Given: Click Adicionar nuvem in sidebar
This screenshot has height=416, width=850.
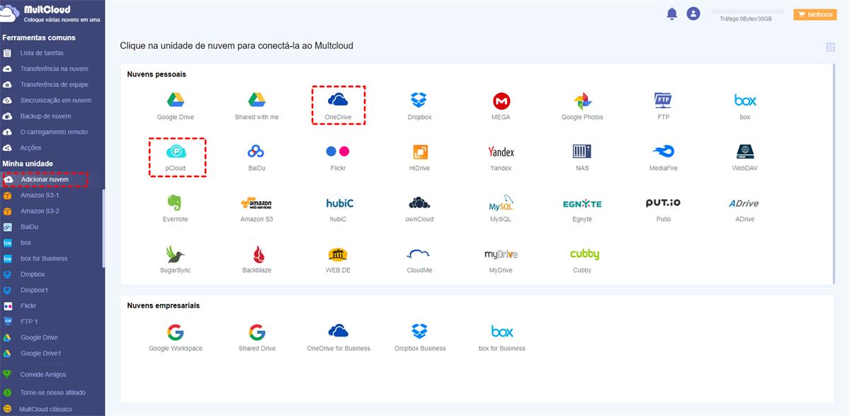Looking at the screenshot, I should click(45, 179).
